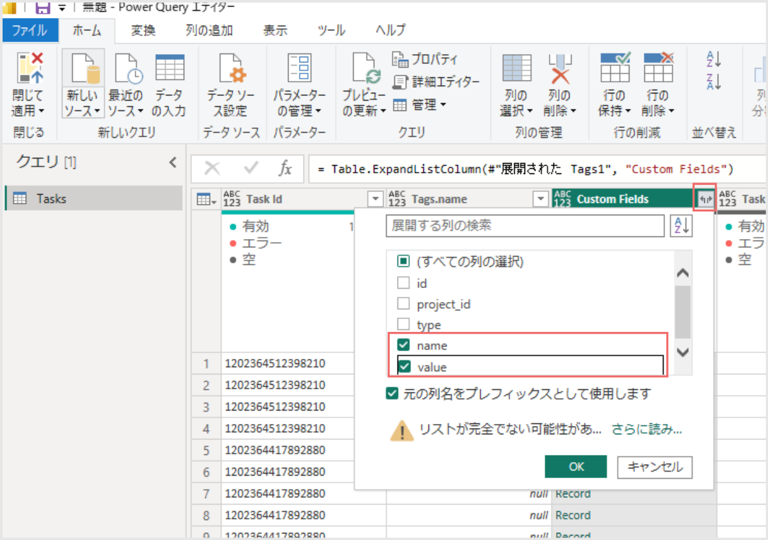Click the column list scrollbar thumb
The image size is (768, 540).
point(683,312)
